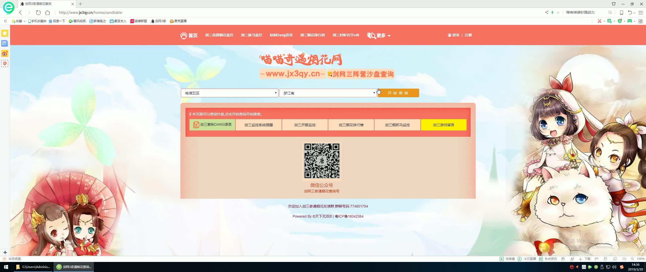Click the yellow 剑三游戏留言 button
Viewport: 646px width, 272px height.
click(x=444, y=125)
